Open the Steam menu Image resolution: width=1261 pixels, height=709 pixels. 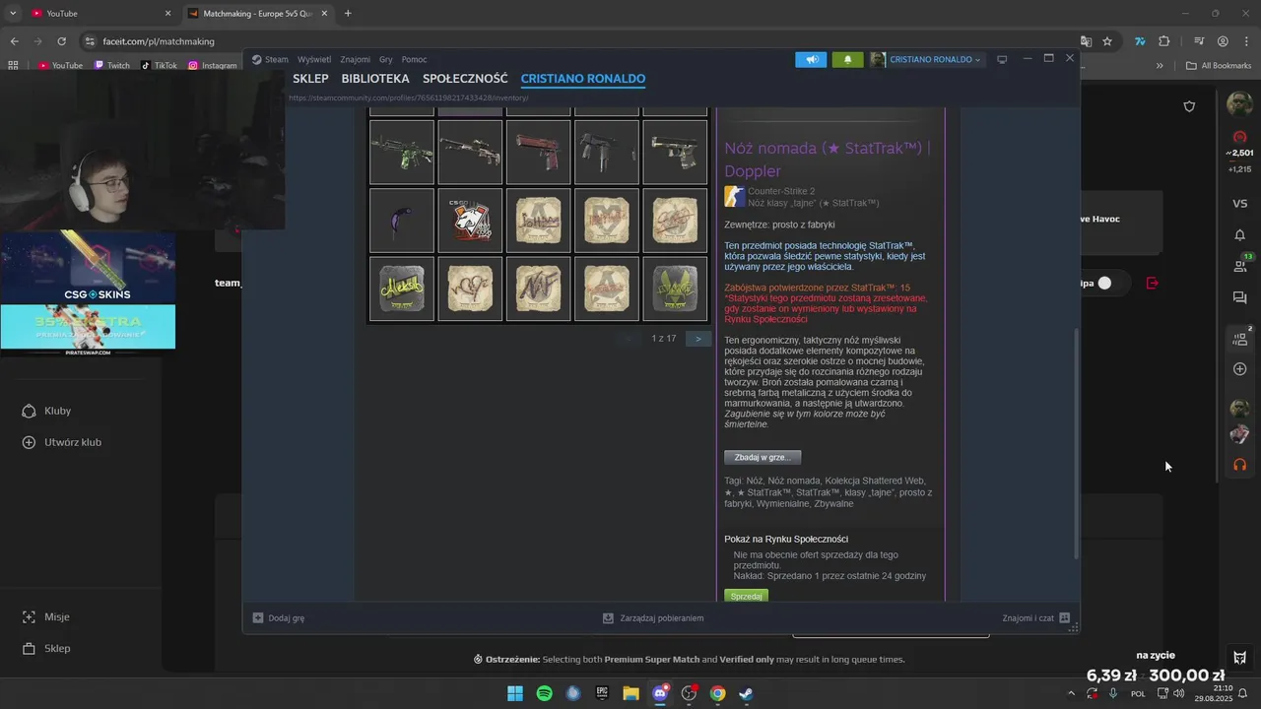[x=270, y=59]
